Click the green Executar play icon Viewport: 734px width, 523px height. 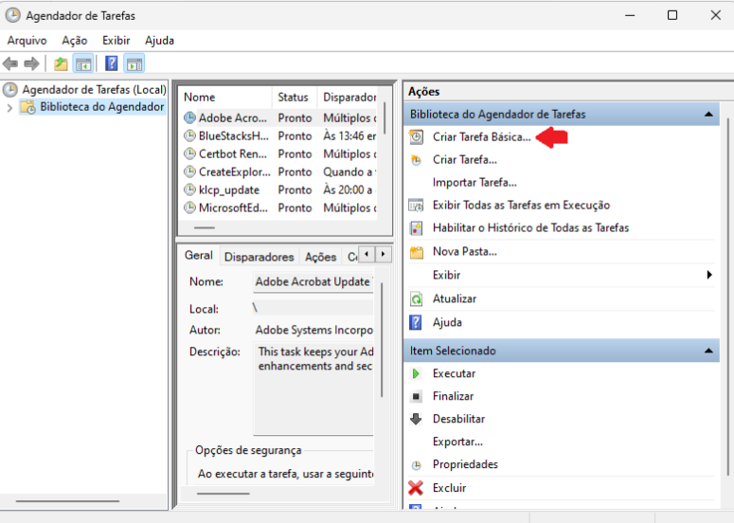[x=415, y=373]
